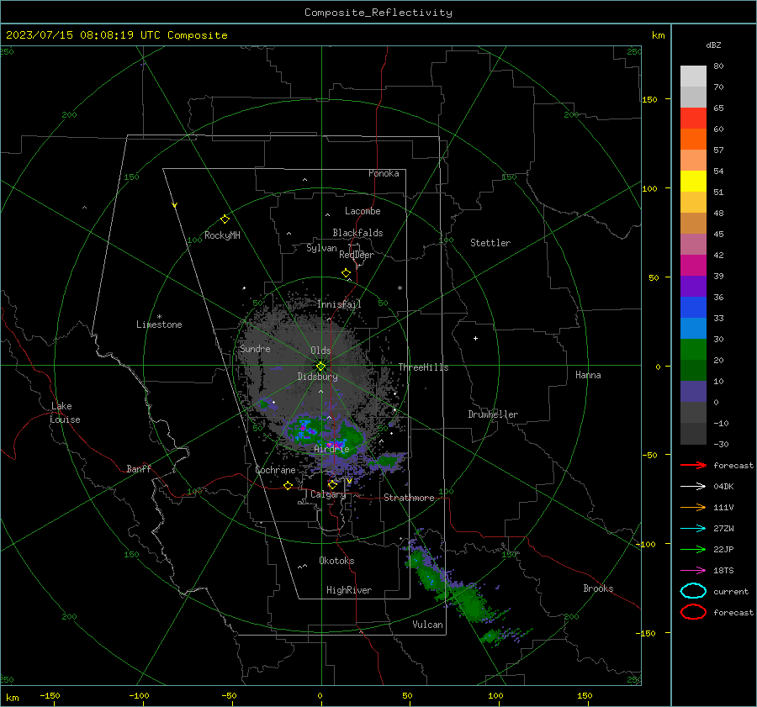757x707 pixels.
Task: Click the Airdrie city label
Action: click(x=331, y=449)
